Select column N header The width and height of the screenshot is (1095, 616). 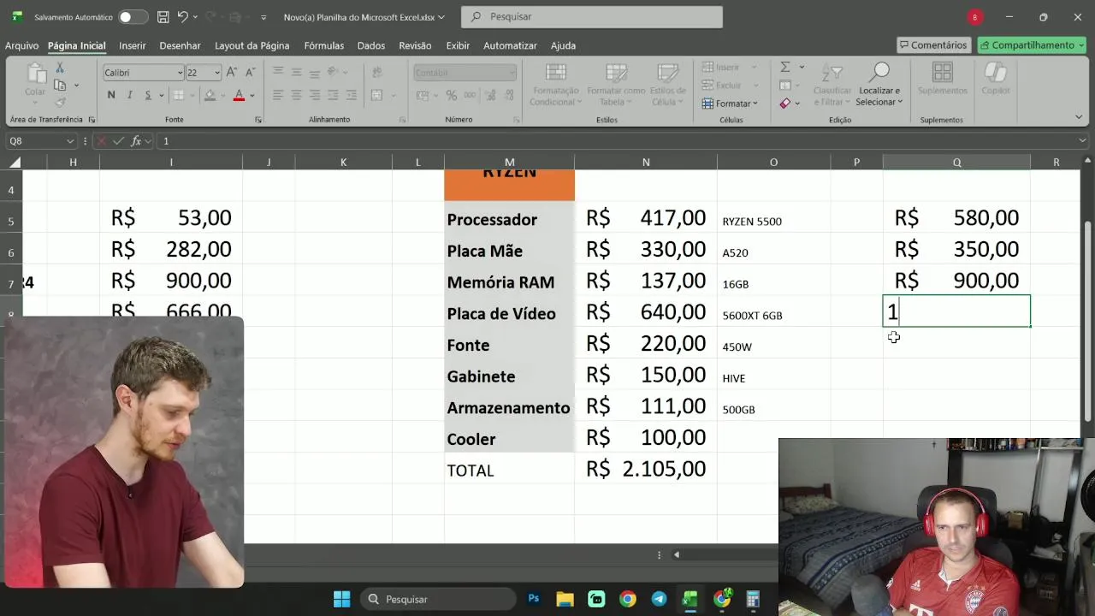[646, 162]
